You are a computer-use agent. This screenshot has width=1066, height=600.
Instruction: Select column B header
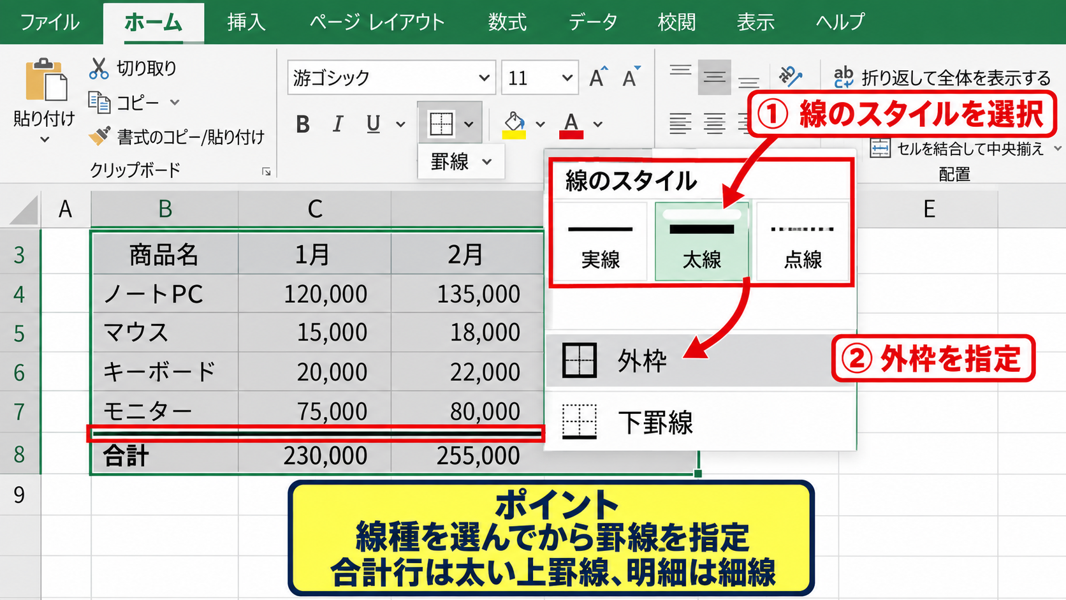pos(164,209)
